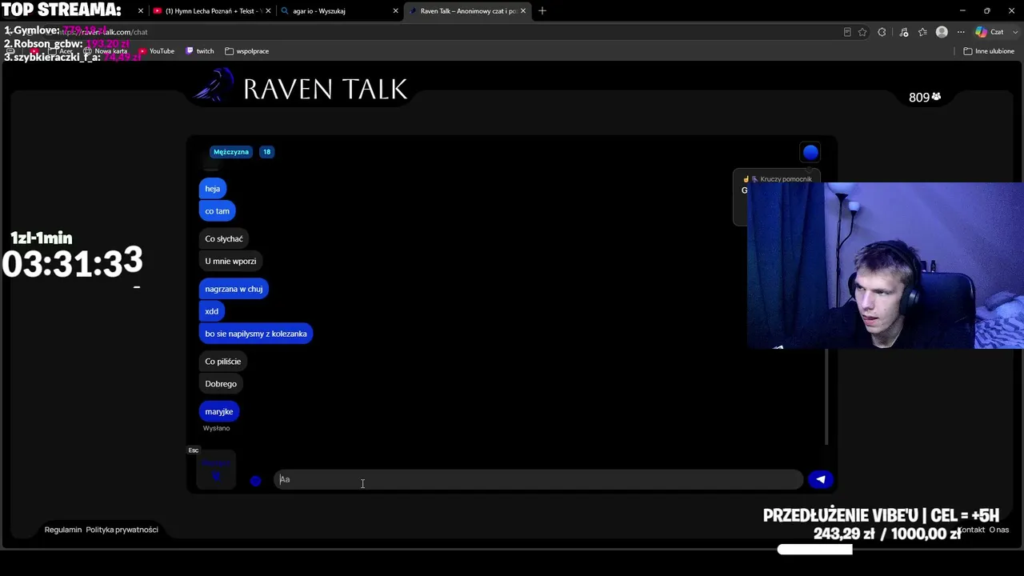Close the Raven Talk tab
This screenshot has width=1024, height=576.
click(523, 11)
